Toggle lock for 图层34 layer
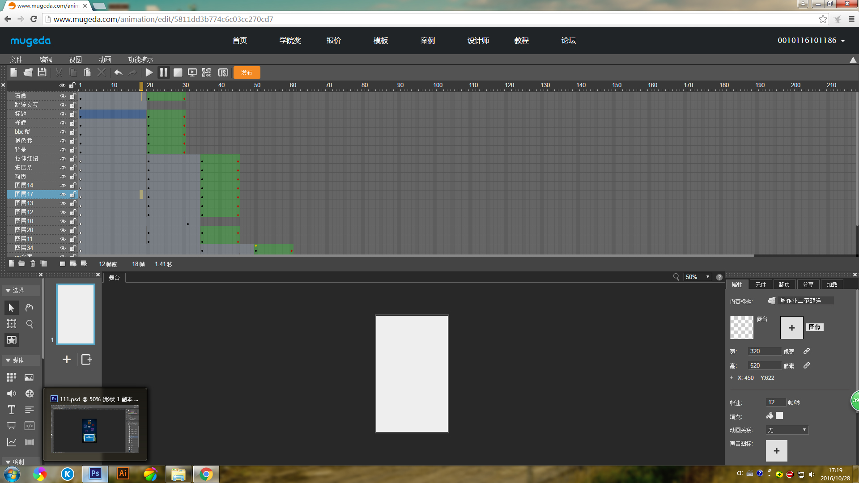Image resolution: width=859 pixels, height=483 pixels. 72,248
